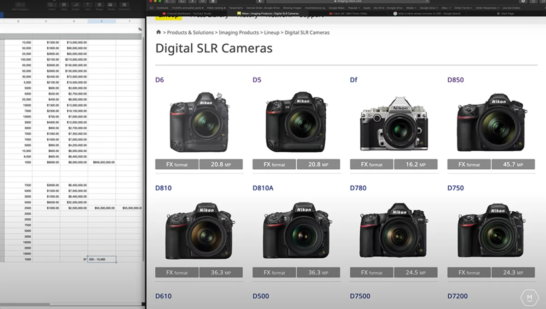Click the silver Nikon Df camera image
Viewport: 546px width, 309px height.
click(394, 124)
